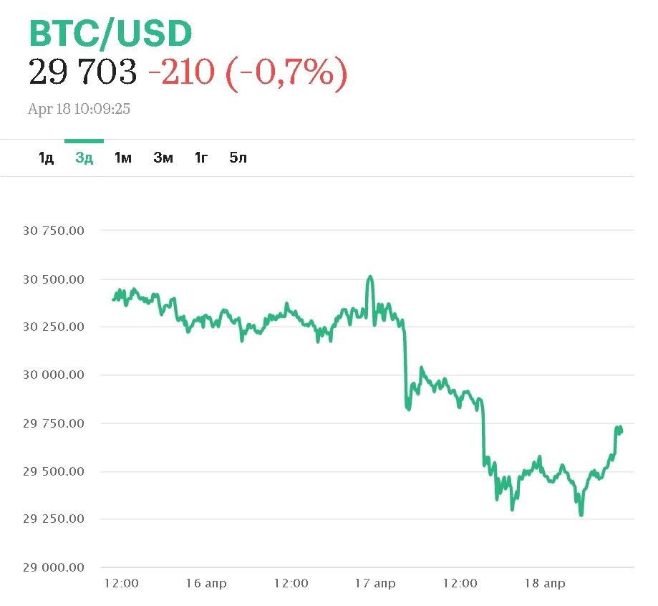Screen dimensions: 658x606
Task: Click the 29 000.00 bottom axis label
Action: (54, 567)
